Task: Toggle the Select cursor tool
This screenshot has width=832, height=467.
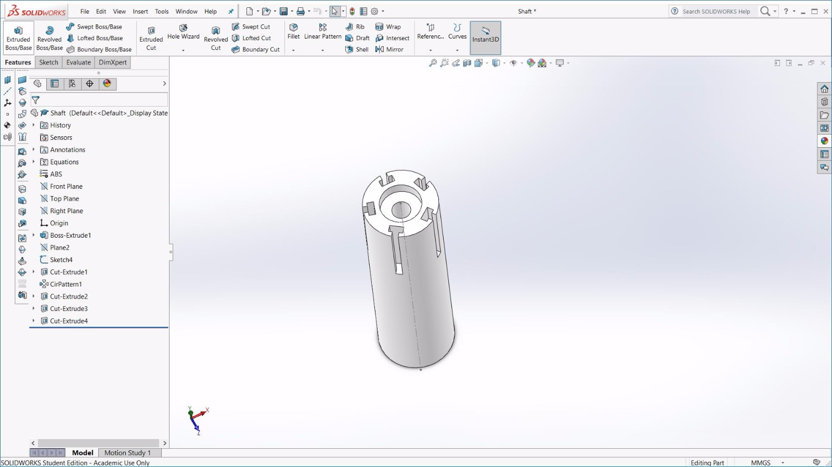Action: (334, 11)
